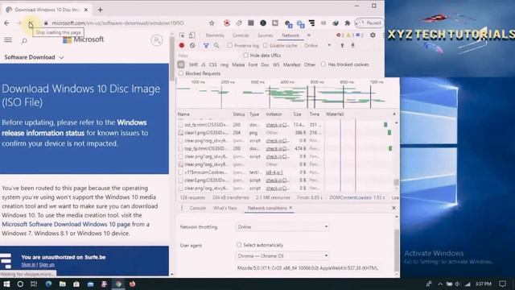Clear the network log
Viewport: 515px width, 290px height.
[x=192, y=45]
